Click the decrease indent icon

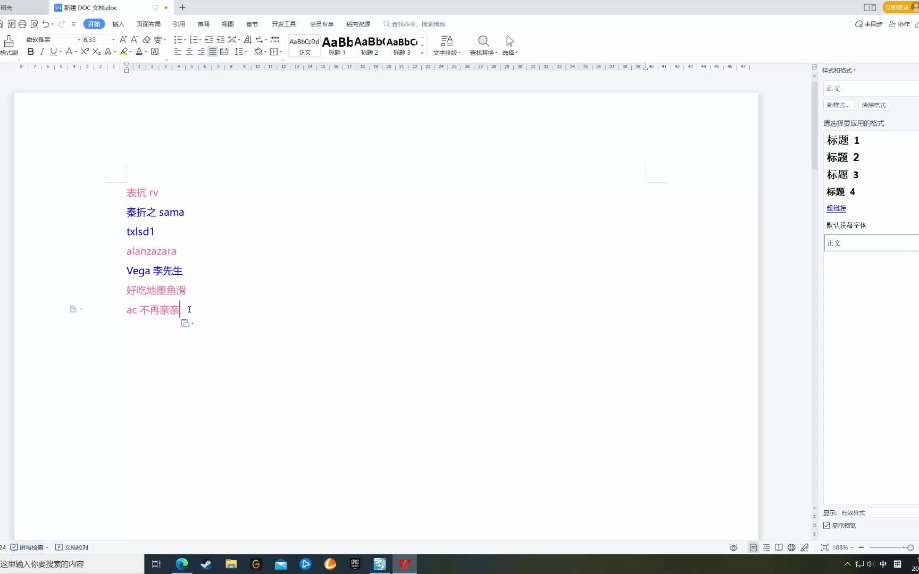tap(209, 39)
